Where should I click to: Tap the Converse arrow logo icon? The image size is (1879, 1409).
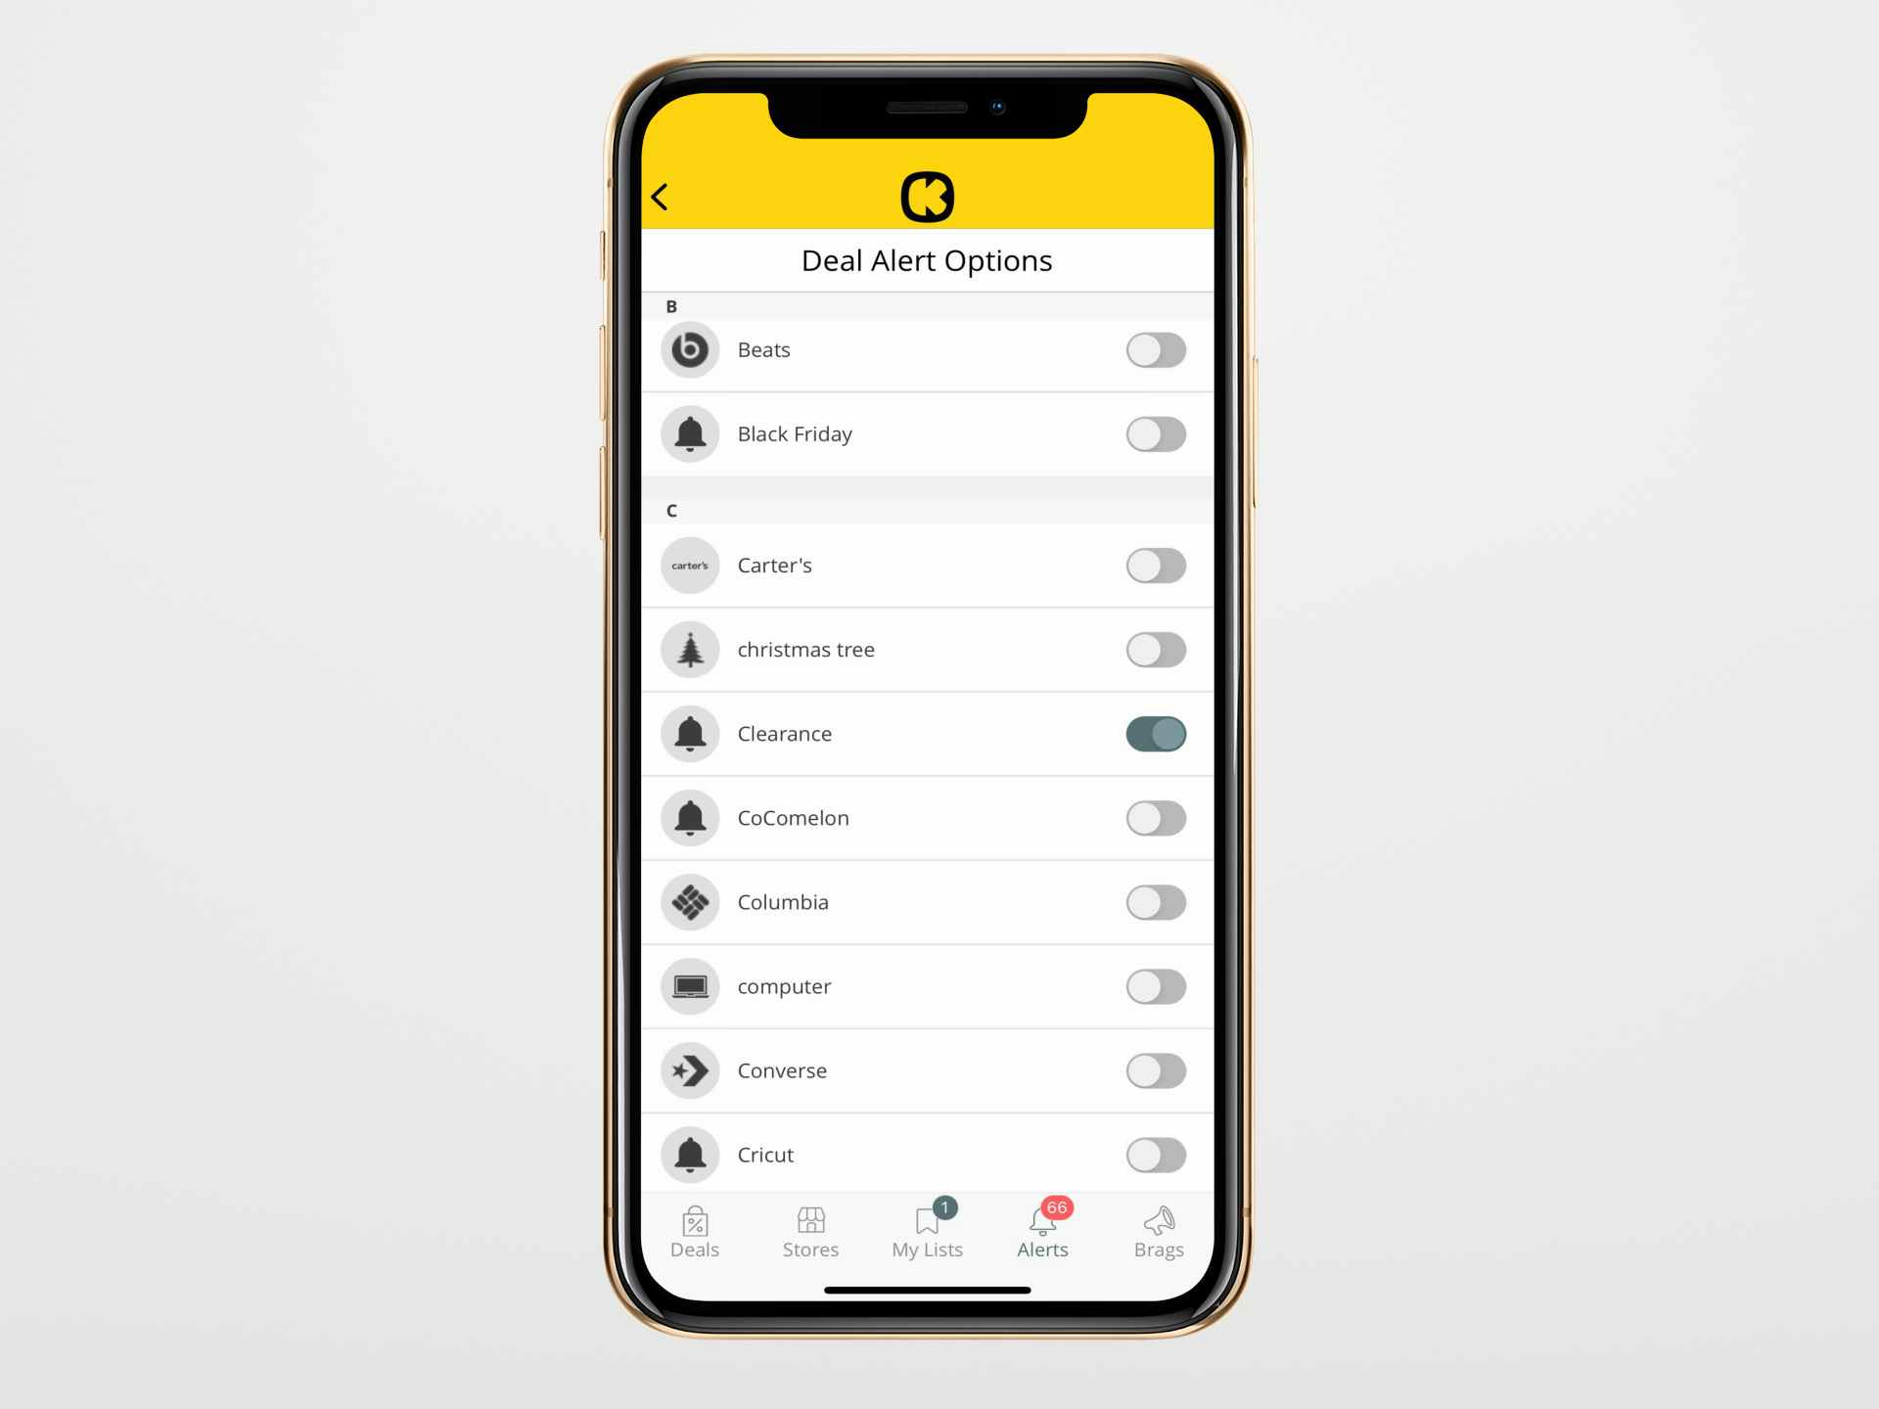(x=688, y=1068)
